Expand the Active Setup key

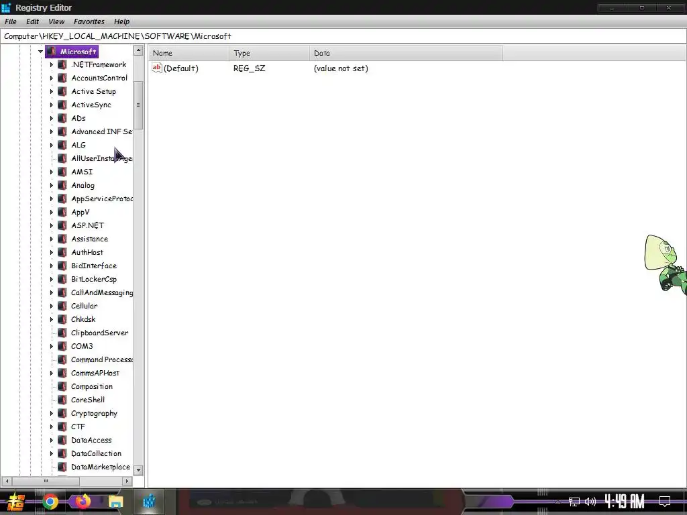pyautogui.click(x=51, y=91)
